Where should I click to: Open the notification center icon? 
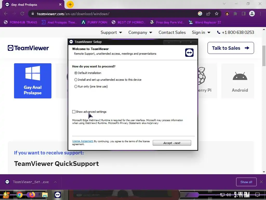pos(257,195)
